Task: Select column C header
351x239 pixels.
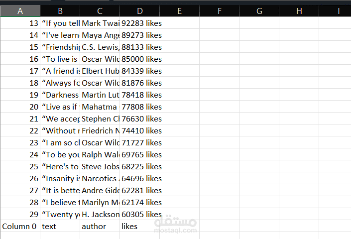Action: click(x=100, y=11)
